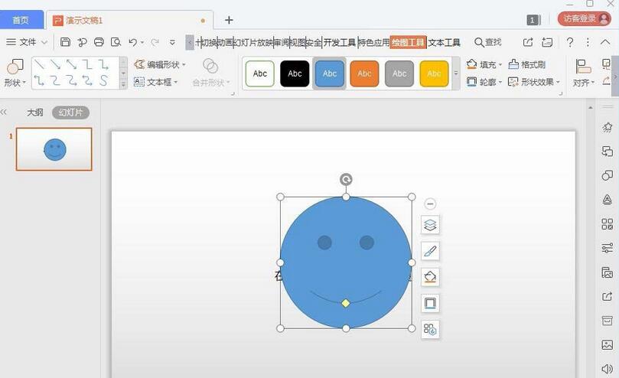
Task: Apply the orange Abc shape style
Action: [x=364, y=73]
